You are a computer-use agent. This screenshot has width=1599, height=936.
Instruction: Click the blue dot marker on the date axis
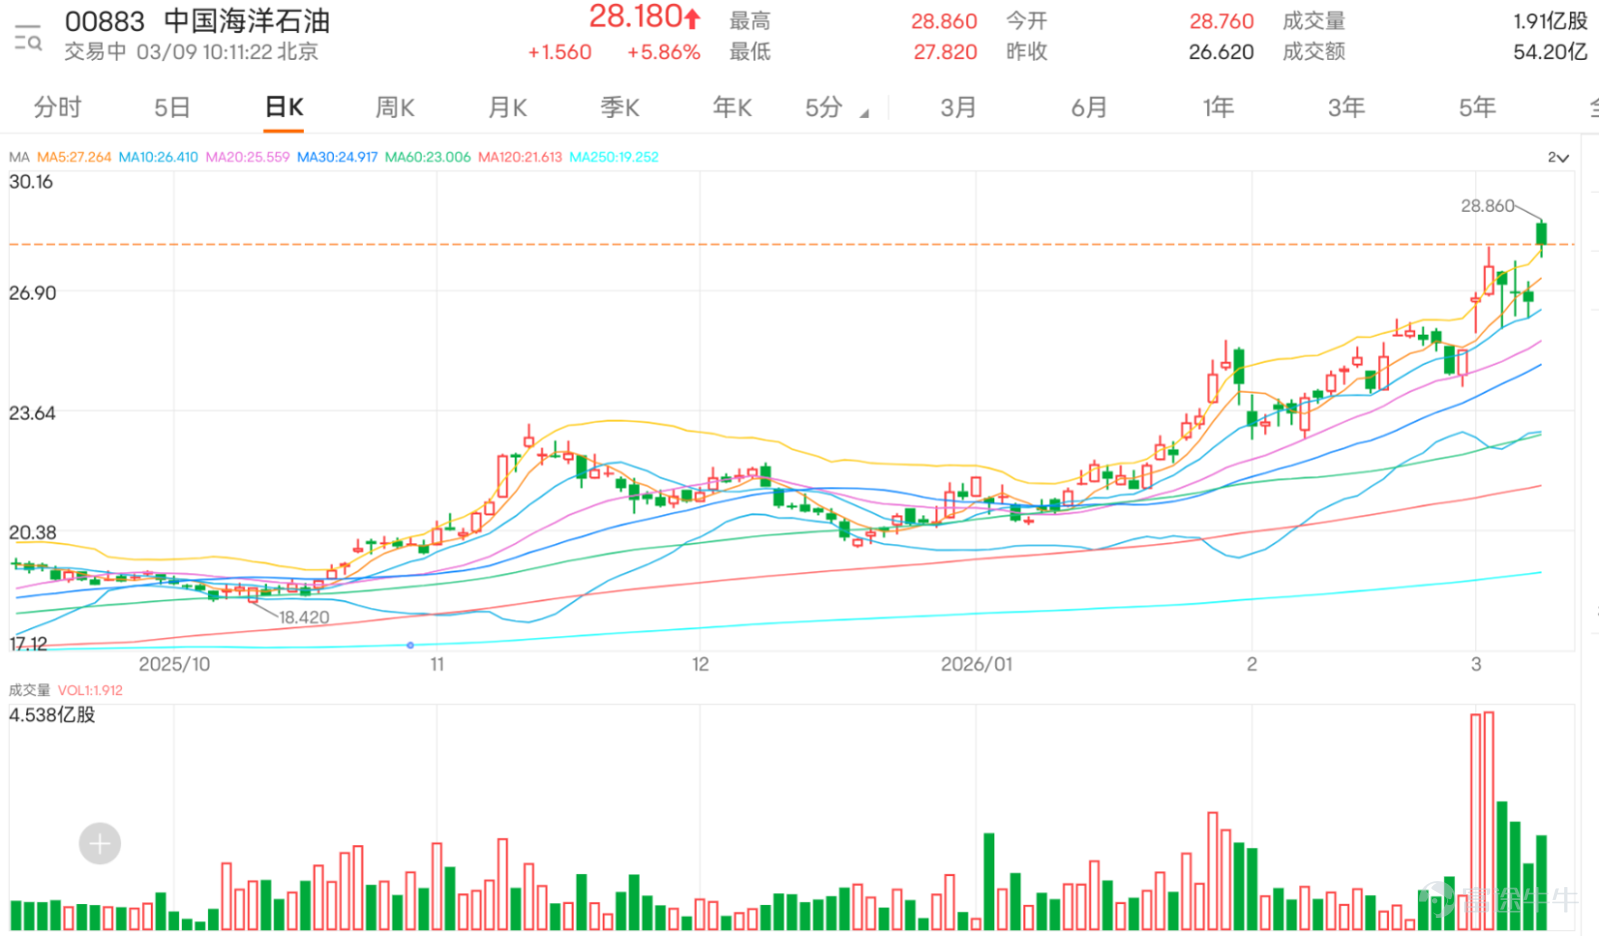pyautogui.click(x=411, y=645)
